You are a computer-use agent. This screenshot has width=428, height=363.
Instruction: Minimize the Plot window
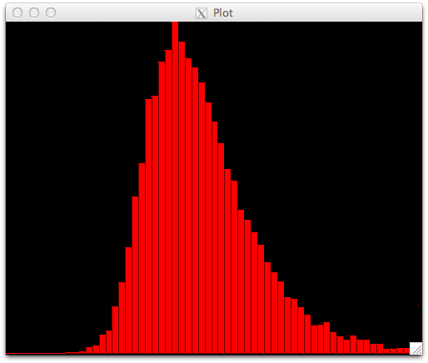click(x=34, y=12)
